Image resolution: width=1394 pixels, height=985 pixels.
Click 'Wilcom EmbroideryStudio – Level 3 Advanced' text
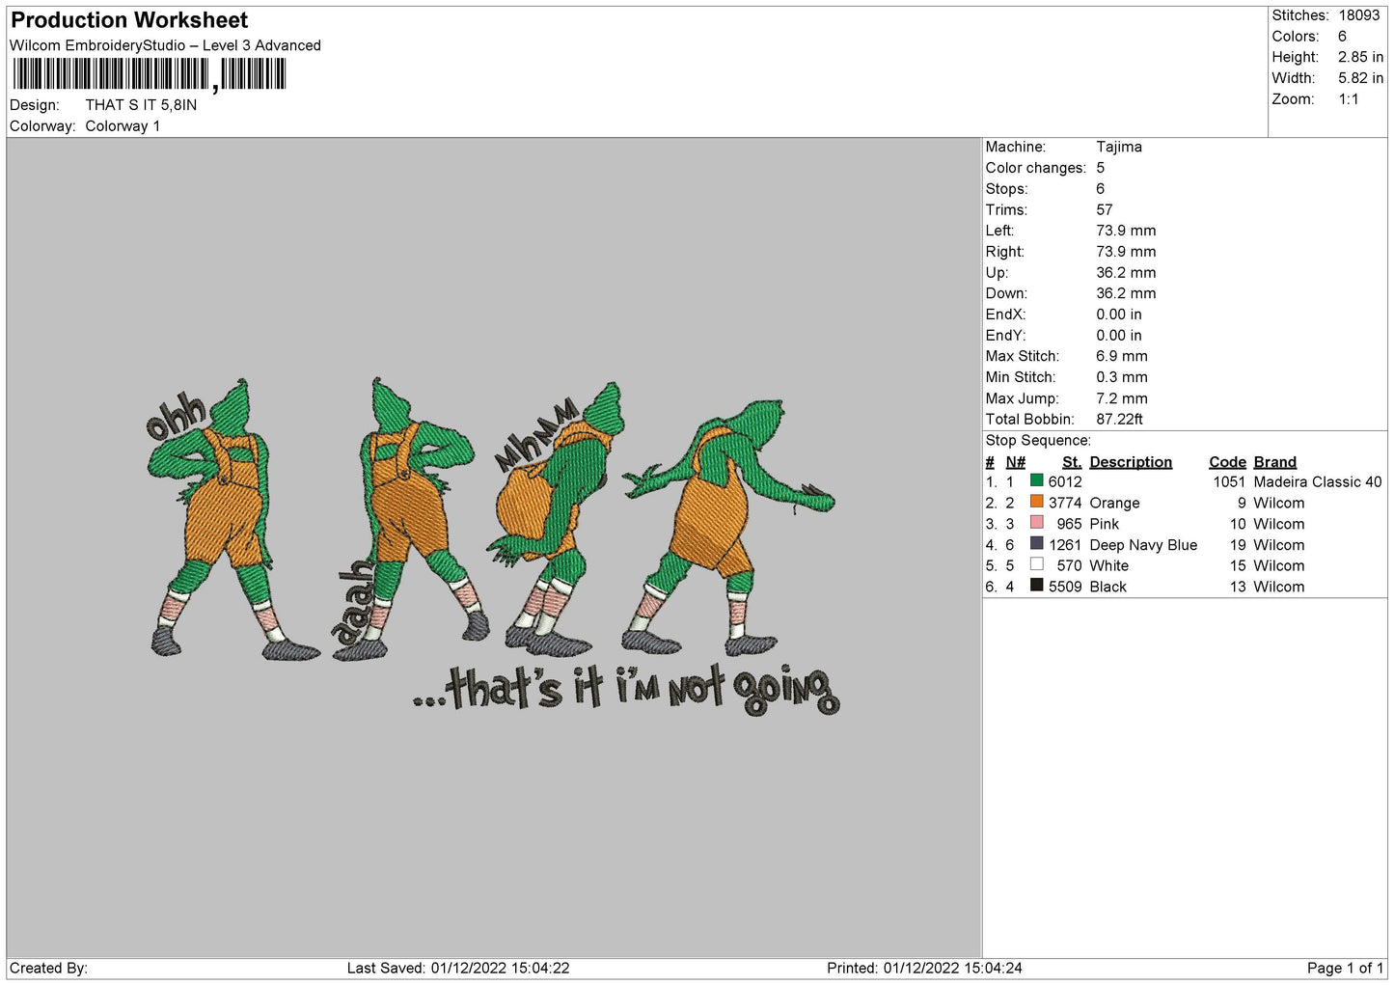165,45
